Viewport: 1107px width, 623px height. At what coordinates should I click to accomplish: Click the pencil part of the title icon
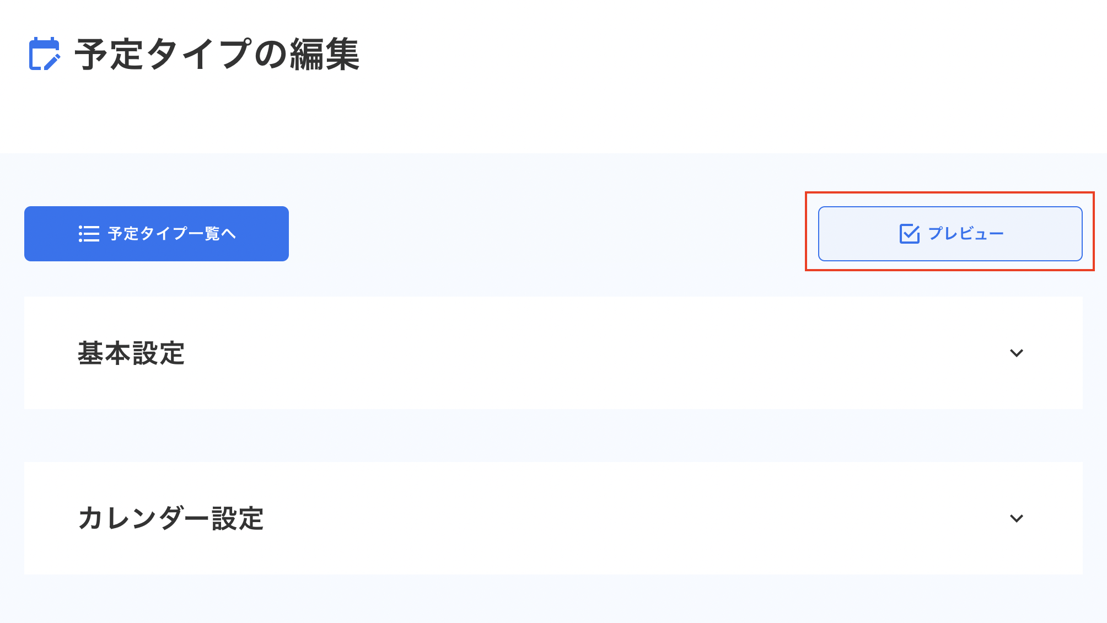click(x=52, y=62)
